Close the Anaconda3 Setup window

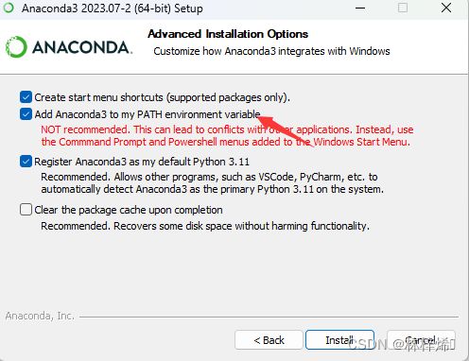pos(446,8)
